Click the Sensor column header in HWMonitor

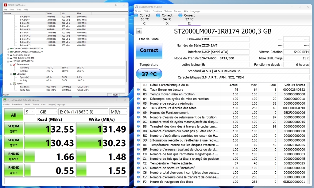coord(24,13)
